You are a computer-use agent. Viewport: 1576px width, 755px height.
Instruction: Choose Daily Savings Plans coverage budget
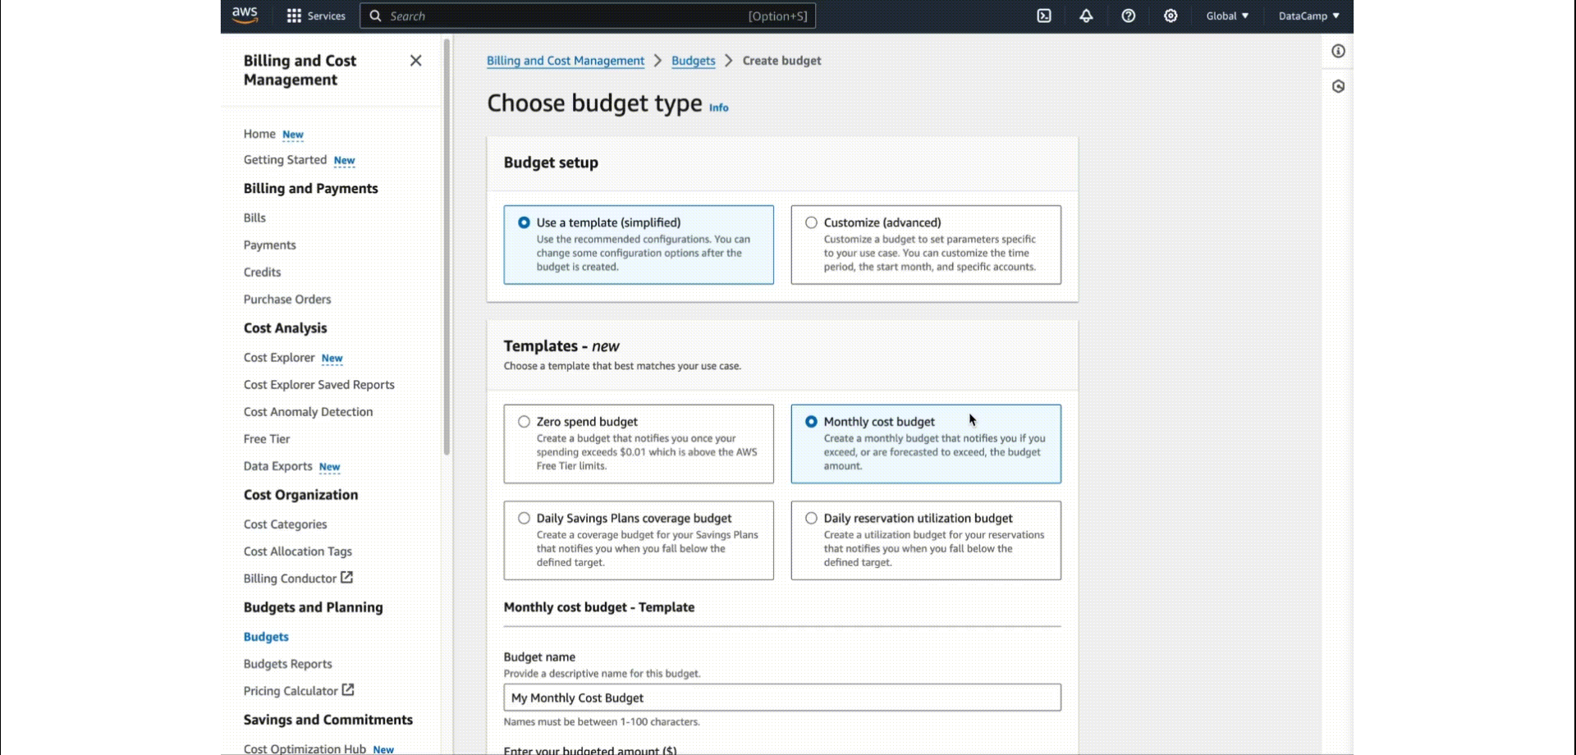(639, 541)
